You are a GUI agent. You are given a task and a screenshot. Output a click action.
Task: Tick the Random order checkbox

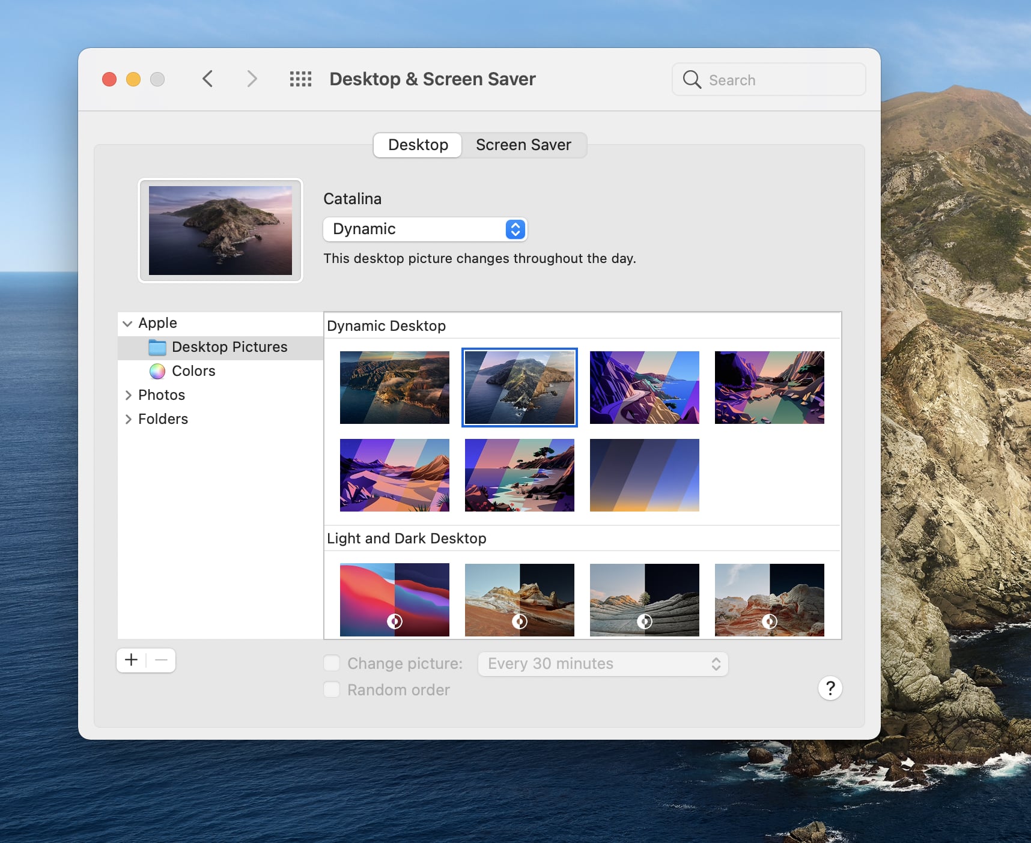point(332,689)
